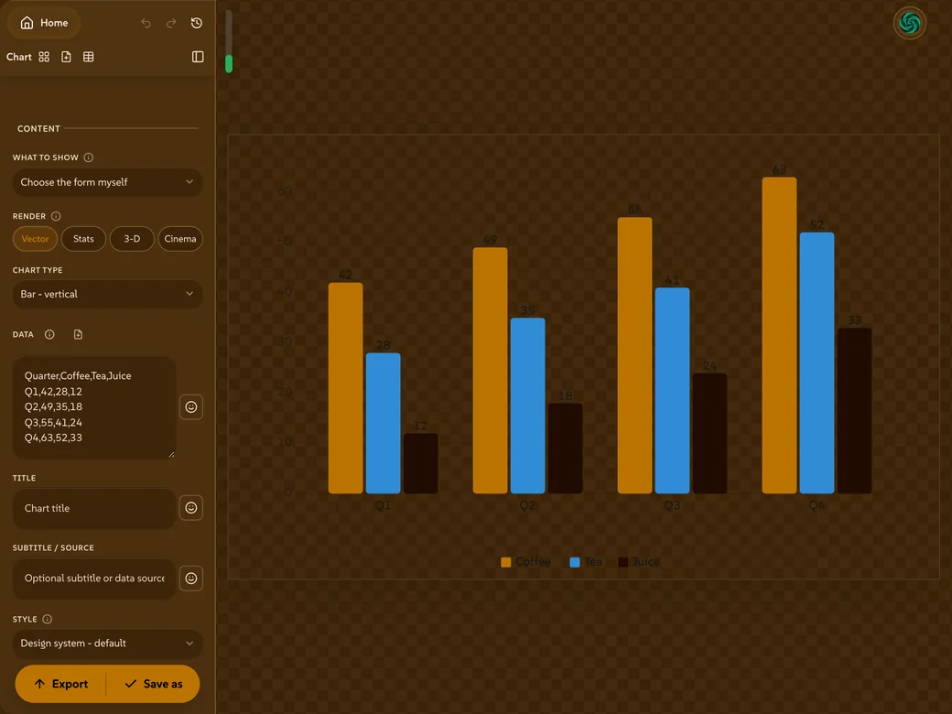The height and width of the screenshot is (714, 952).
Task: Toggle the Tea series in the legend
Action: [586, 562]
